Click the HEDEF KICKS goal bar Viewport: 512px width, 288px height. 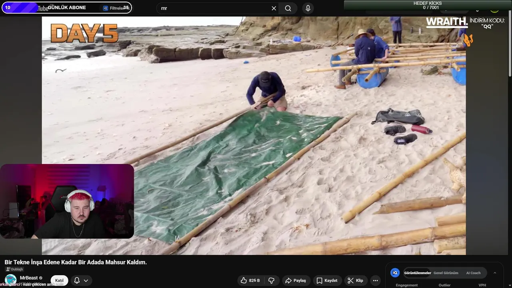428,5
